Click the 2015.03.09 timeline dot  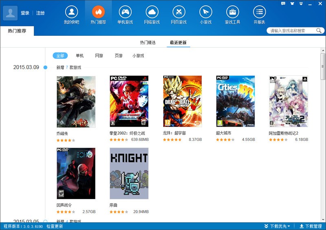45,67
